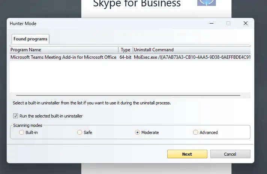Close the Hunter Mode dialog
The width and height of the screenshot is (267, 174).
[245, 23]
